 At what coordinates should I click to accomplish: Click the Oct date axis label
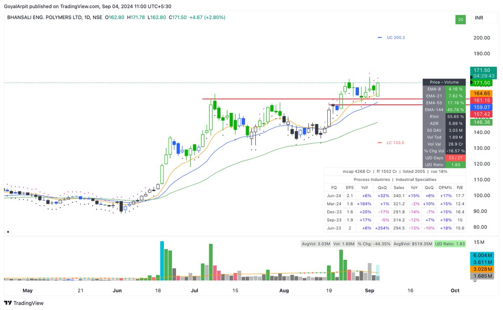[455, 290]
